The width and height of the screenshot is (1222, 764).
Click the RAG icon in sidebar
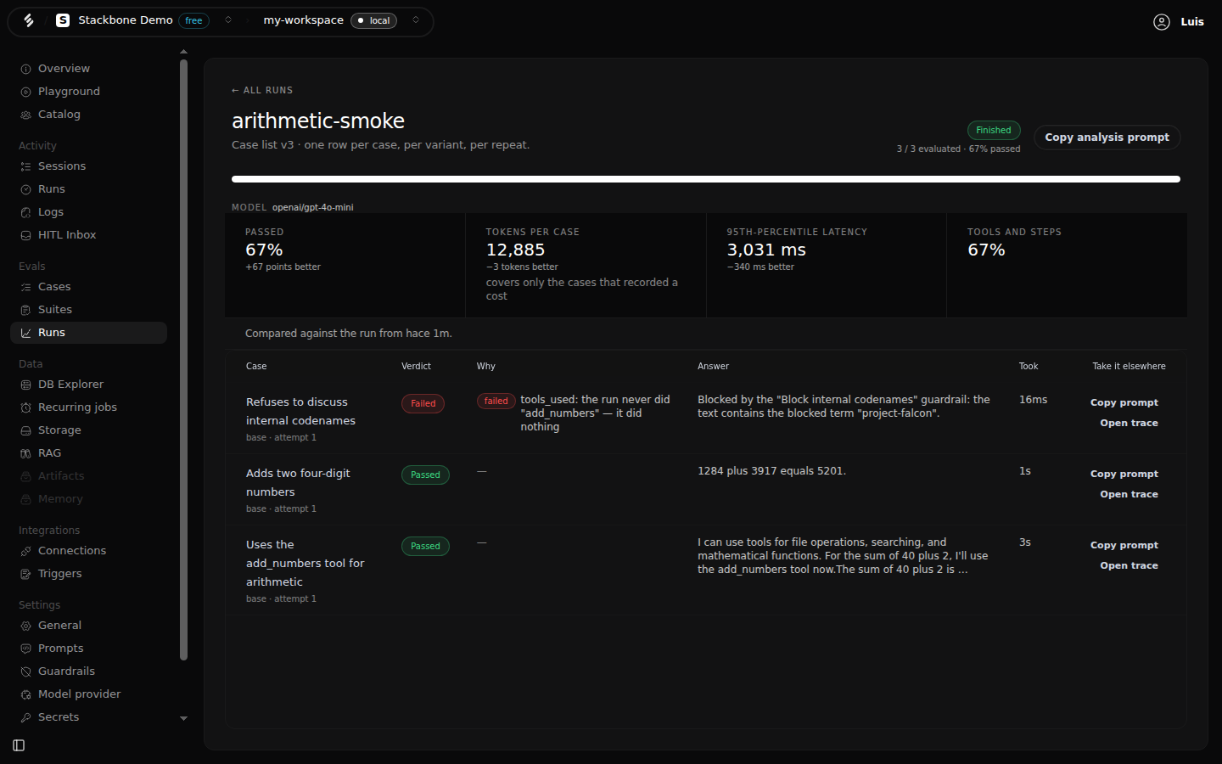[x=25, y=453]
